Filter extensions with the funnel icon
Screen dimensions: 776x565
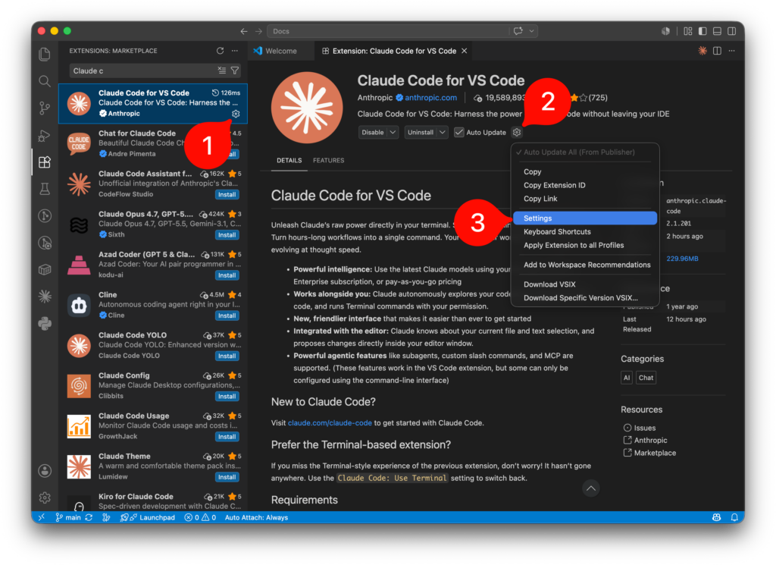tap(235, 71)
